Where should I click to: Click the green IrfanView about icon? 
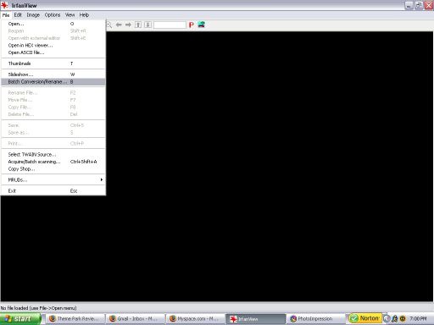click(201, 25)
